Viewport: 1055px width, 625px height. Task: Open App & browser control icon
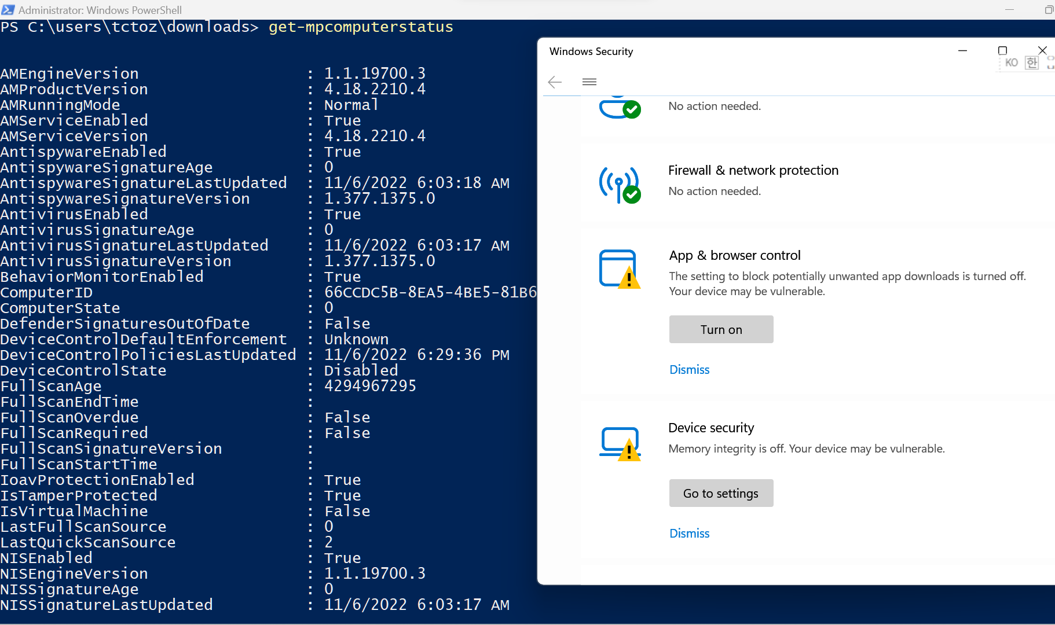(x=620, y=269)
